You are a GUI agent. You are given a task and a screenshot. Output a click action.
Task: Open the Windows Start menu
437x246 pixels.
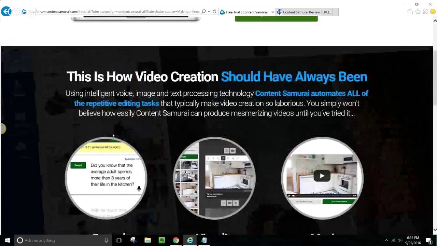pyautogui.click(x=8, y=241)
